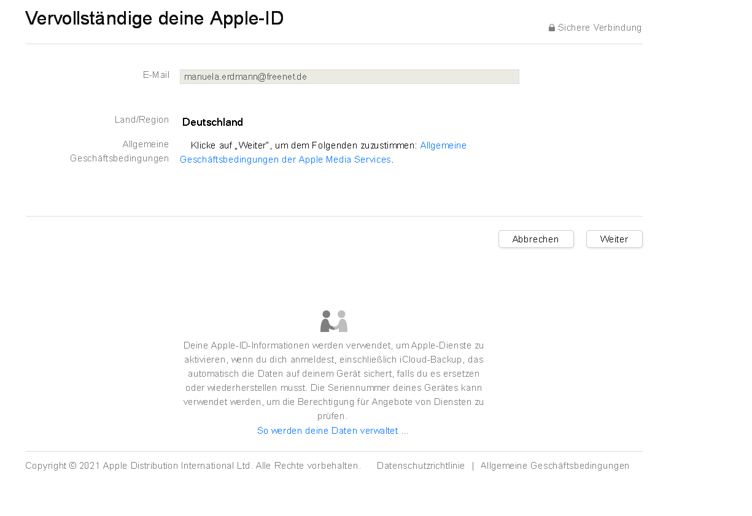This screenshot has width=752, height=516.
Task: Click the 'Sichere Verbindung' text
Action: coord(600,28)
